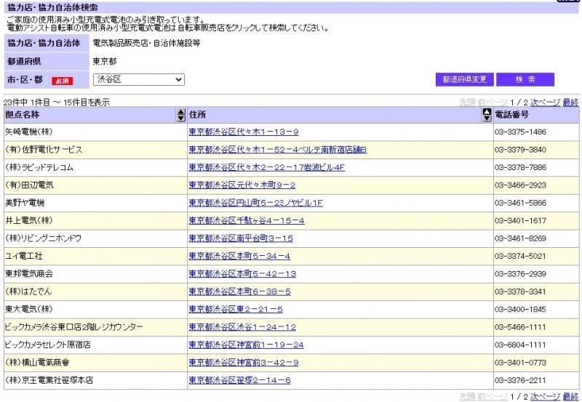Viewport: 582px width, 402px height.
Task: Open address link 渋谷1-24-12
Action: click(242, 327)
